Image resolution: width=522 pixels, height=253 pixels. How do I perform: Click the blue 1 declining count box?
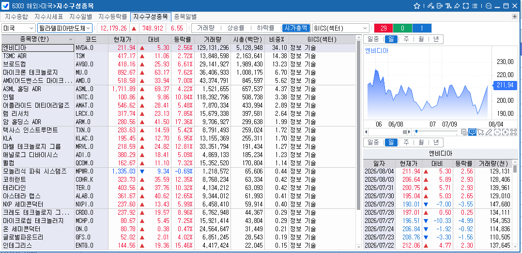(x=421, y=28)
